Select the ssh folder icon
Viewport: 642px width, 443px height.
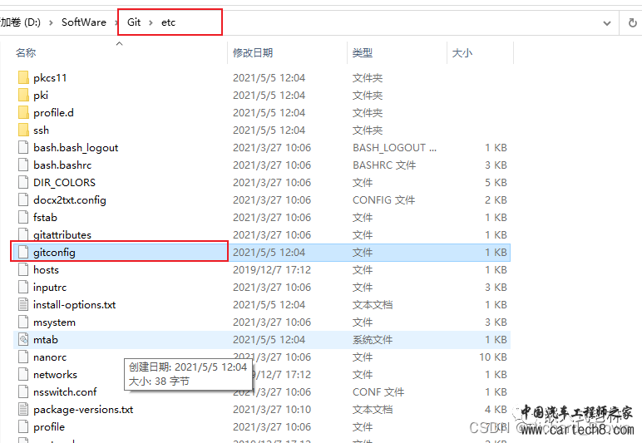coord(23,130)
